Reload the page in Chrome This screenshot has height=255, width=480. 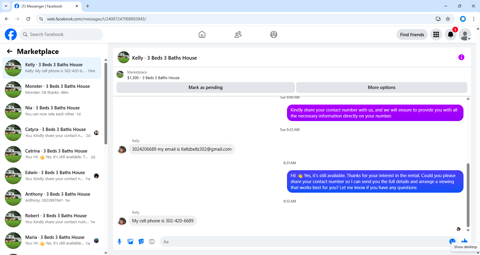pyautogui.click(x=28, y=19)
